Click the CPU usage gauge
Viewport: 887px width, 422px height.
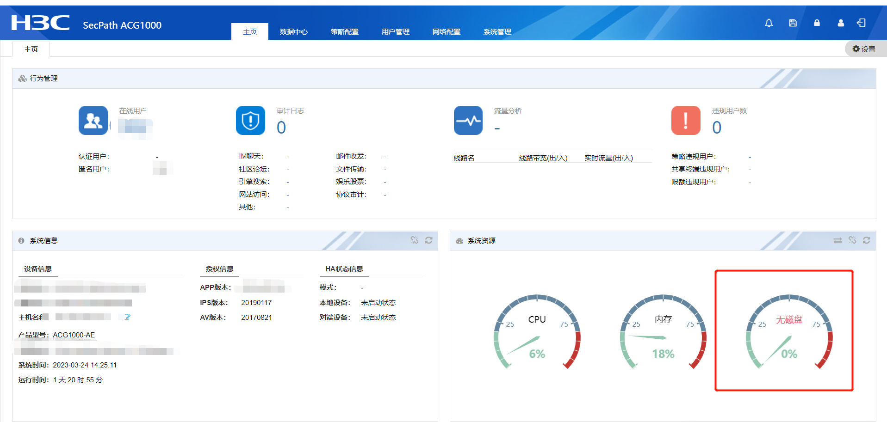pos(537,333)
